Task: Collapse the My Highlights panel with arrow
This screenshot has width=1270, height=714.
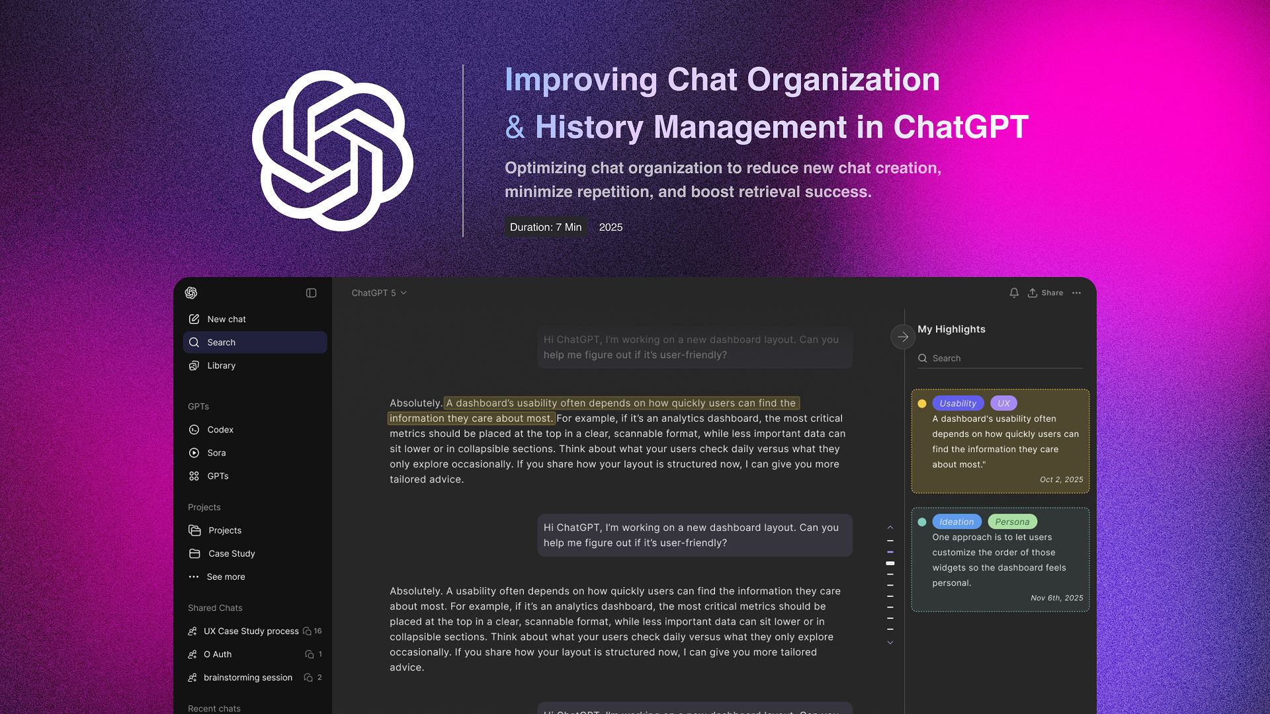Action: pyautogui.click(x=903, y=337)
